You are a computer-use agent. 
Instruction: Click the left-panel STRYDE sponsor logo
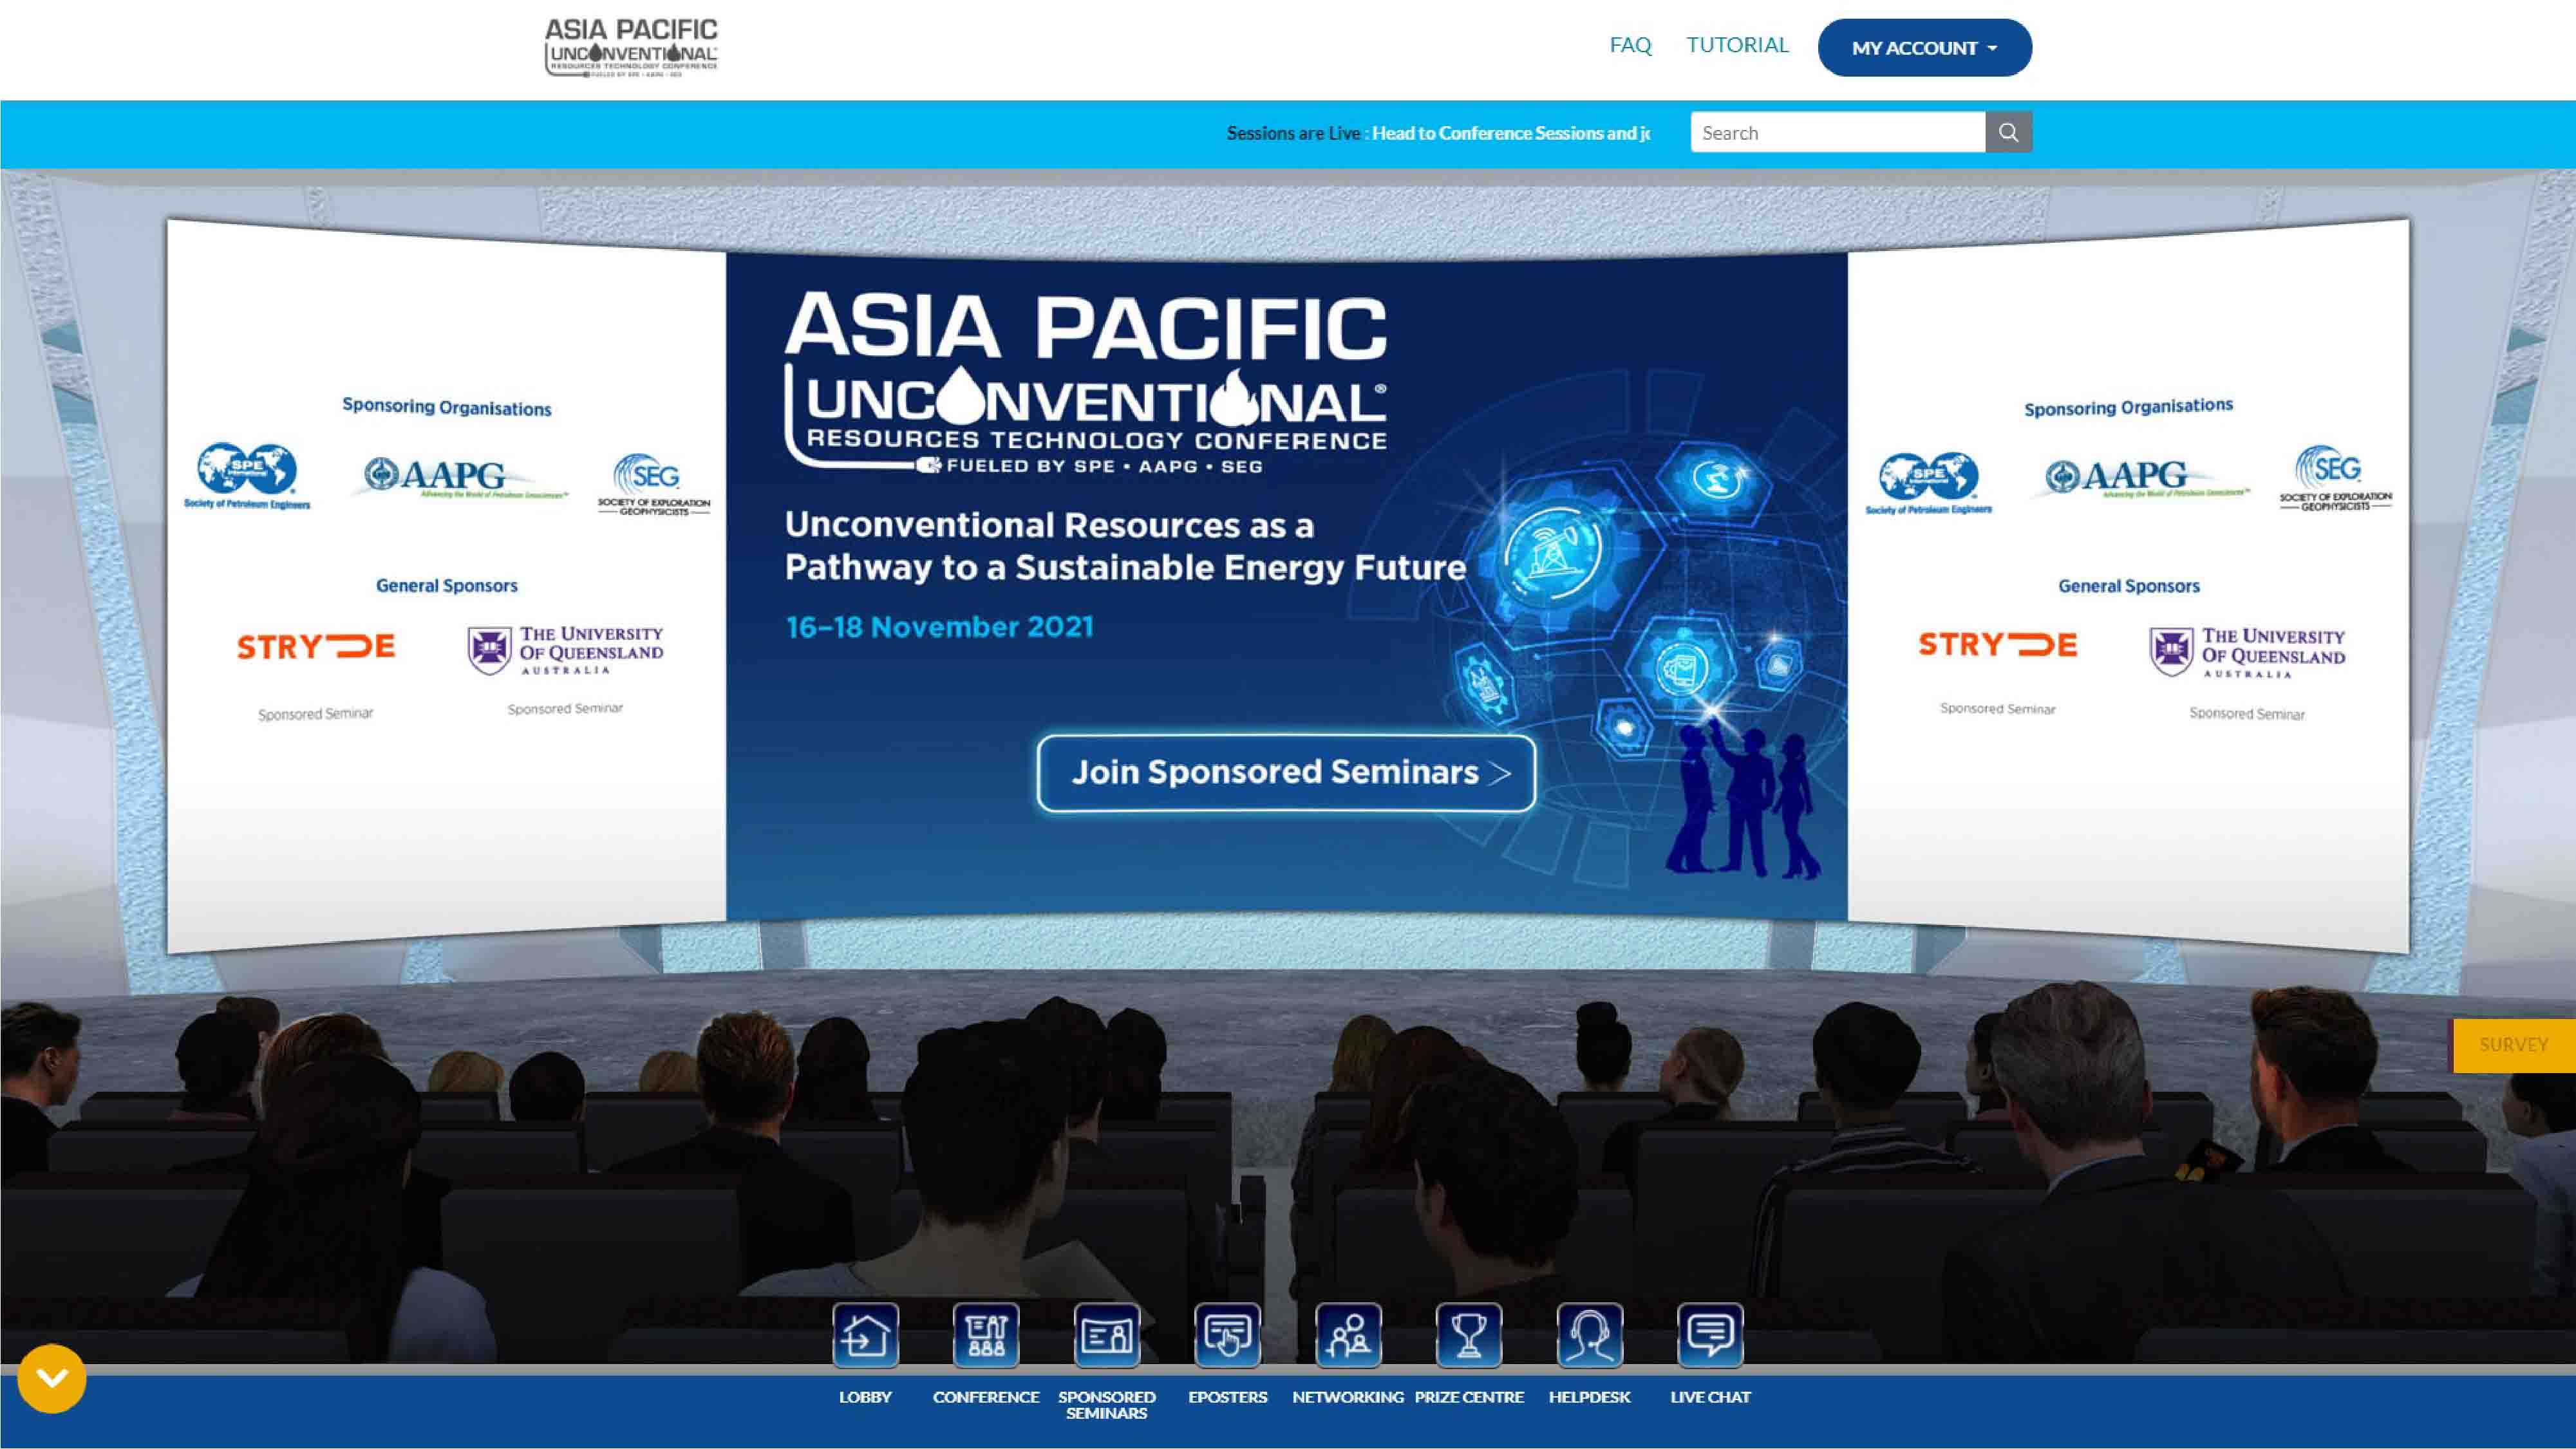[316, 647]
